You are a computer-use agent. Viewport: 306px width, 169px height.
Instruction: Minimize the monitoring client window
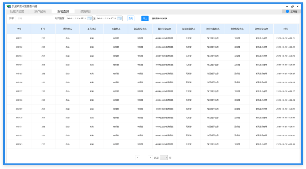click(x=286, y=6)
